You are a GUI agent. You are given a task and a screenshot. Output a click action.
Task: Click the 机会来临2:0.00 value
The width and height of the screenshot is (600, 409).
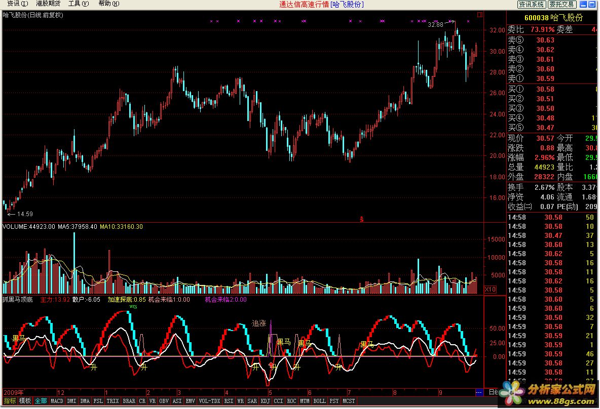tap(226, 300)
